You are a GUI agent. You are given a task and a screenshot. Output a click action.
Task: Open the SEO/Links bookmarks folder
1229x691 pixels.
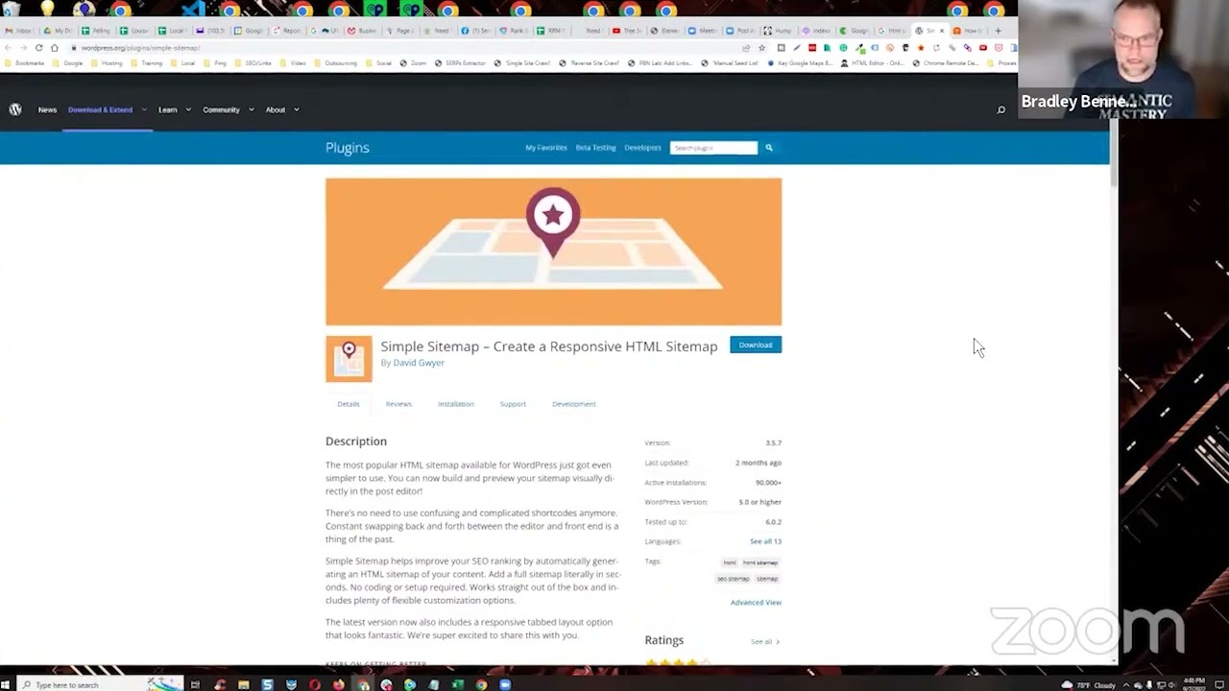(253, 63)
